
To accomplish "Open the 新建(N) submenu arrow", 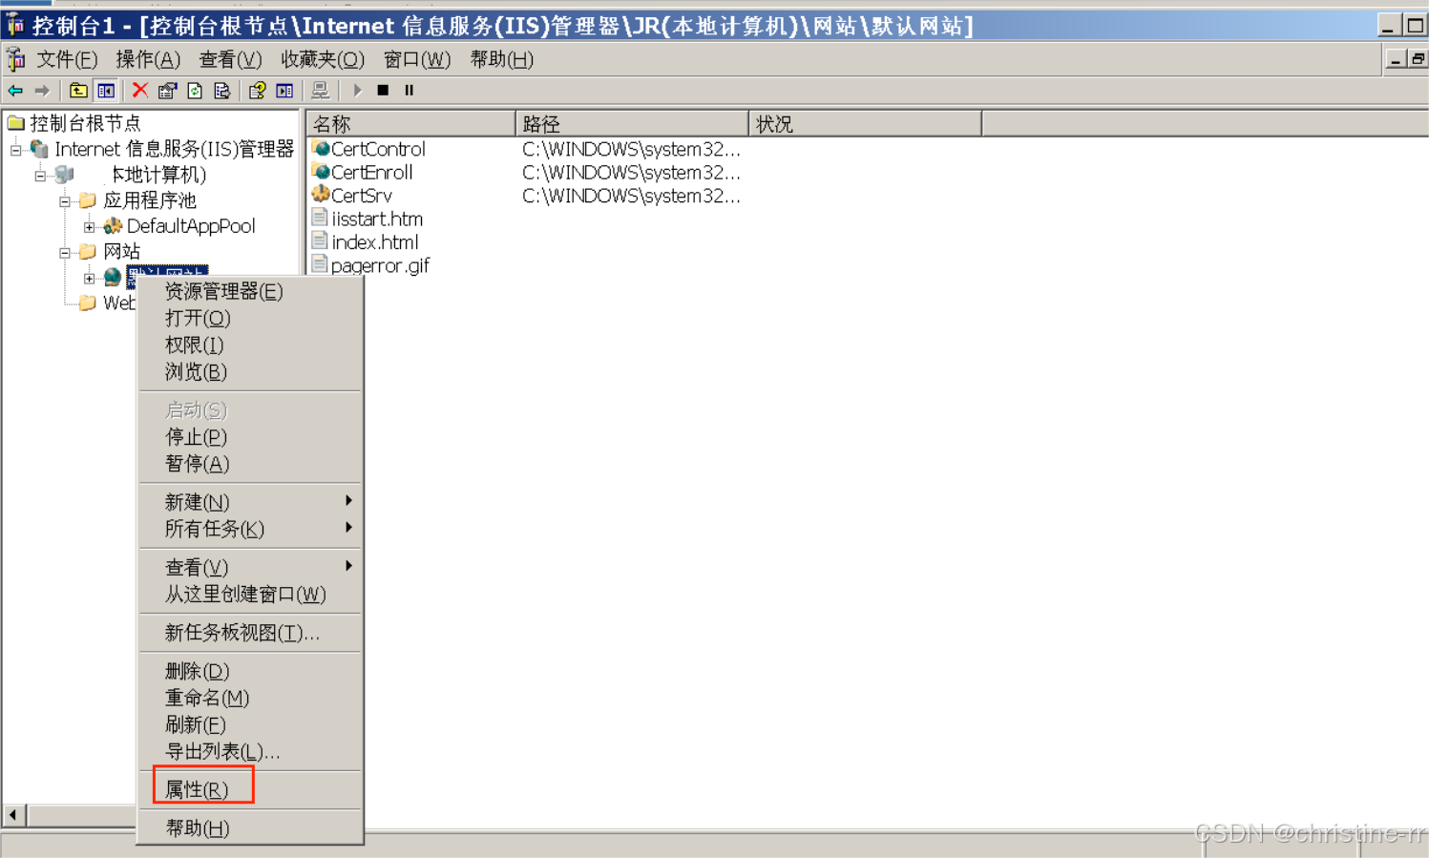I will pyautogui.click(x=348, y=501).
